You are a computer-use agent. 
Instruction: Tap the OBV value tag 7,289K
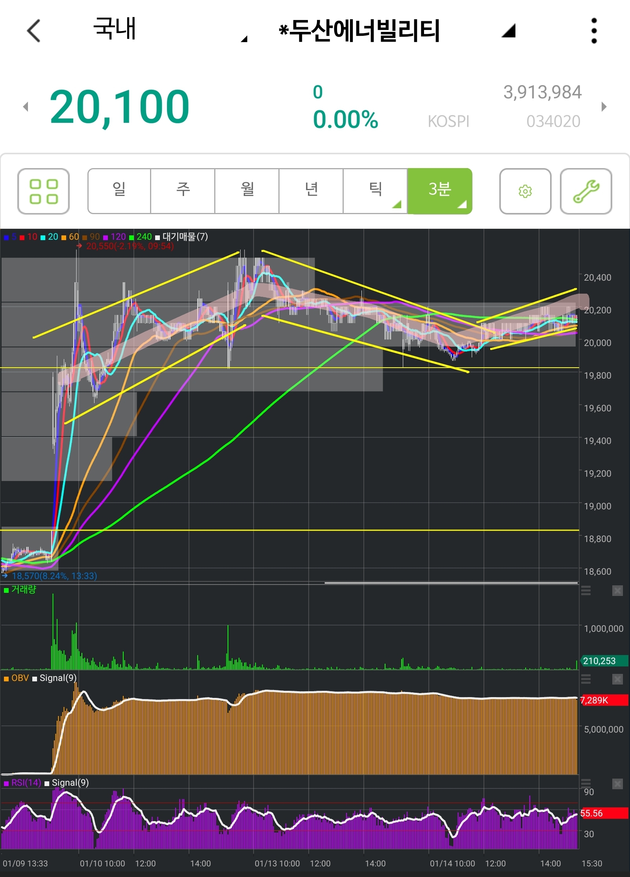604,700
